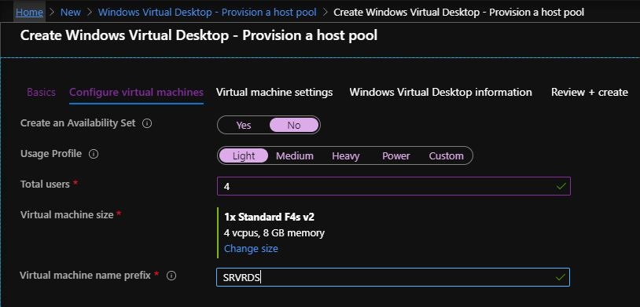Choose the Light usage profile
This screenshot has width=640, height=307.
pyautogui.click(x=244, y=155)
